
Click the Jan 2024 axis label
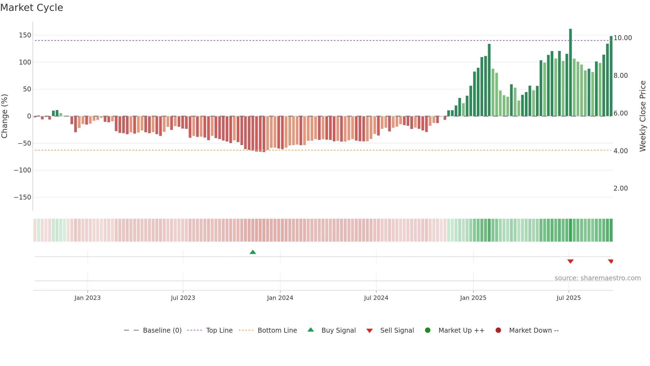[x=280, y=298]
